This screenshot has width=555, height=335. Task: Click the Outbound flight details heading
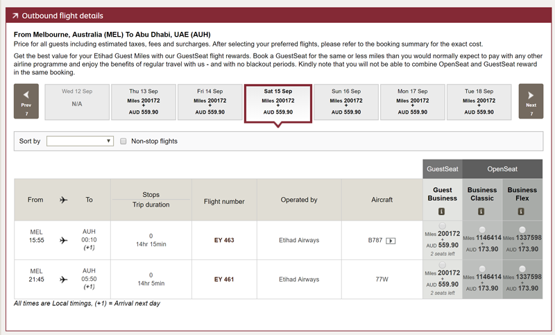coord(62,16)
